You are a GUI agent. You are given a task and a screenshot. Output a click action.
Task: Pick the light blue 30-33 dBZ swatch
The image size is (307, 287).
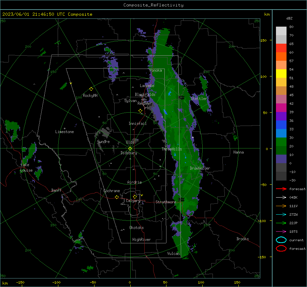click(x=281, y=133)
